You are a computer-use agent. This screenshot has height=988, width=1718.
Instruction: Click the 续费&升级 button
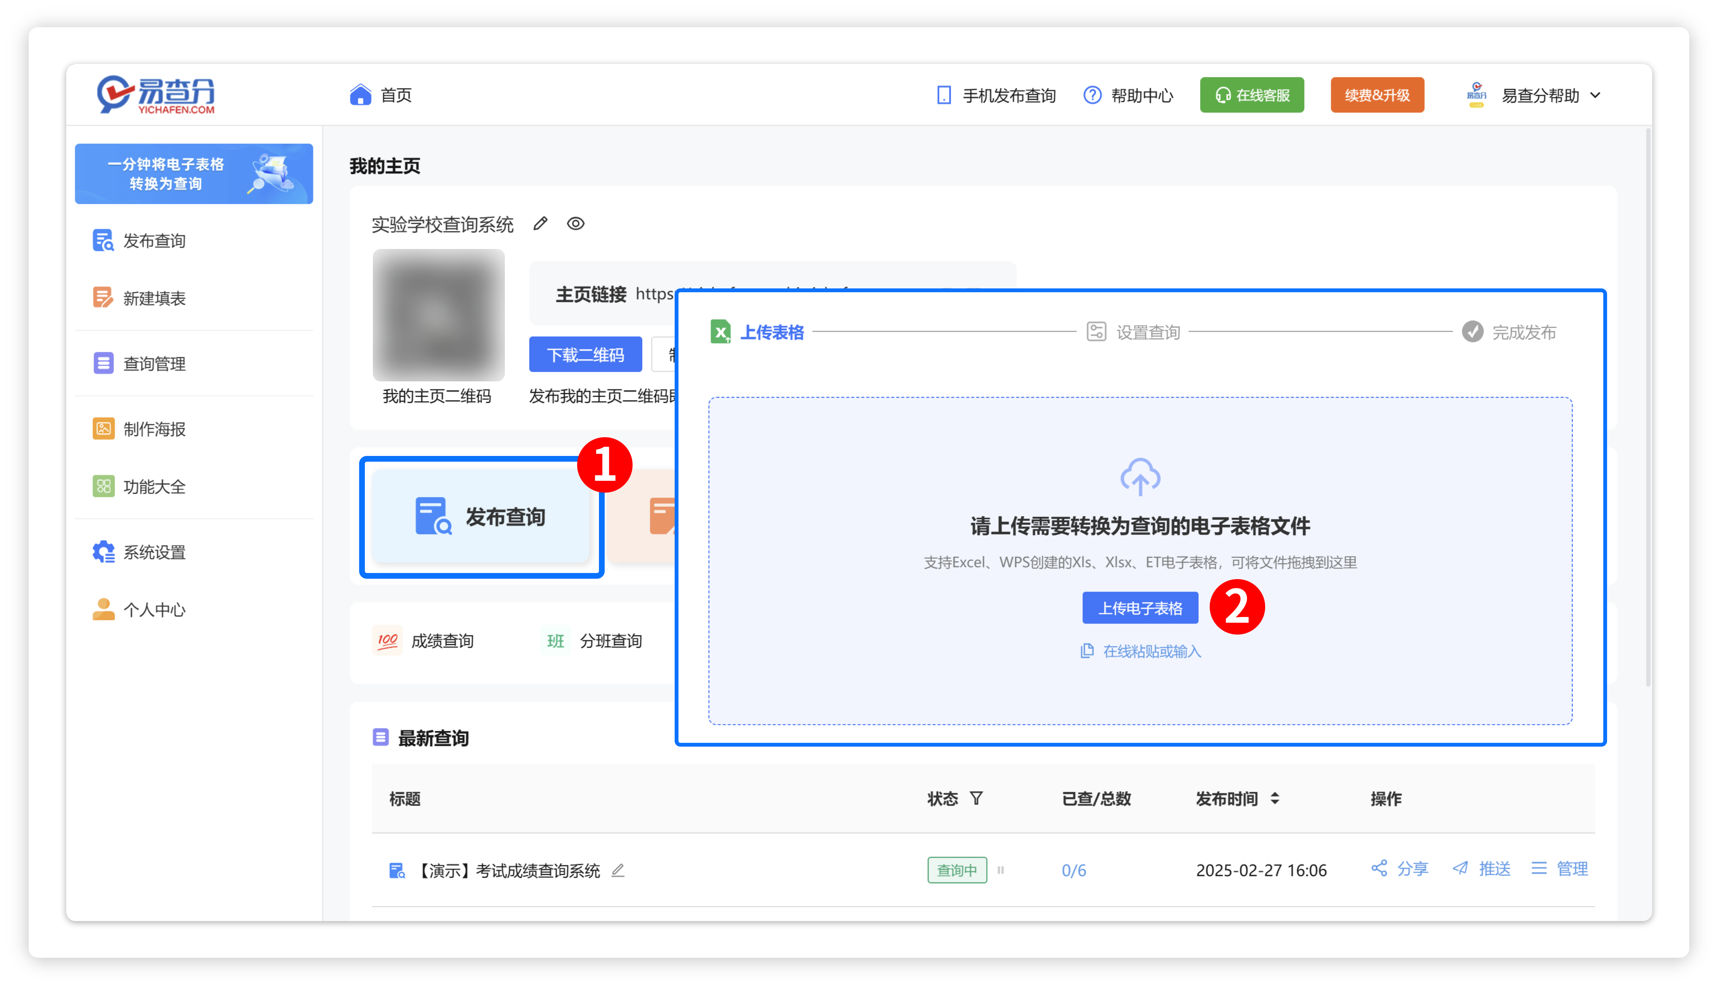[x=1377, y=95]
